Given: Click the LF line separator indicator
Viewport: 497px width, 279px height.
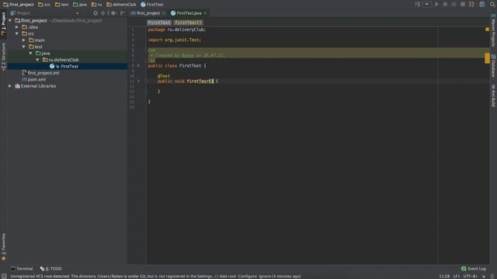Looking at the screenshot, I should [x=456, y=276].
